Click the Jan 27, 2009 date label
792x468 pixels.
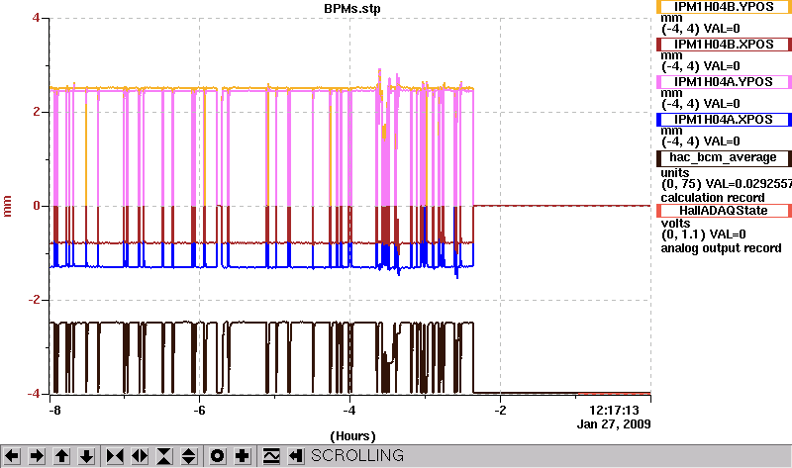tap(614, 424)
